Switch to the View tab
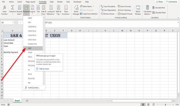Screen dimensions: 180x106 click(x=68, y=2)
